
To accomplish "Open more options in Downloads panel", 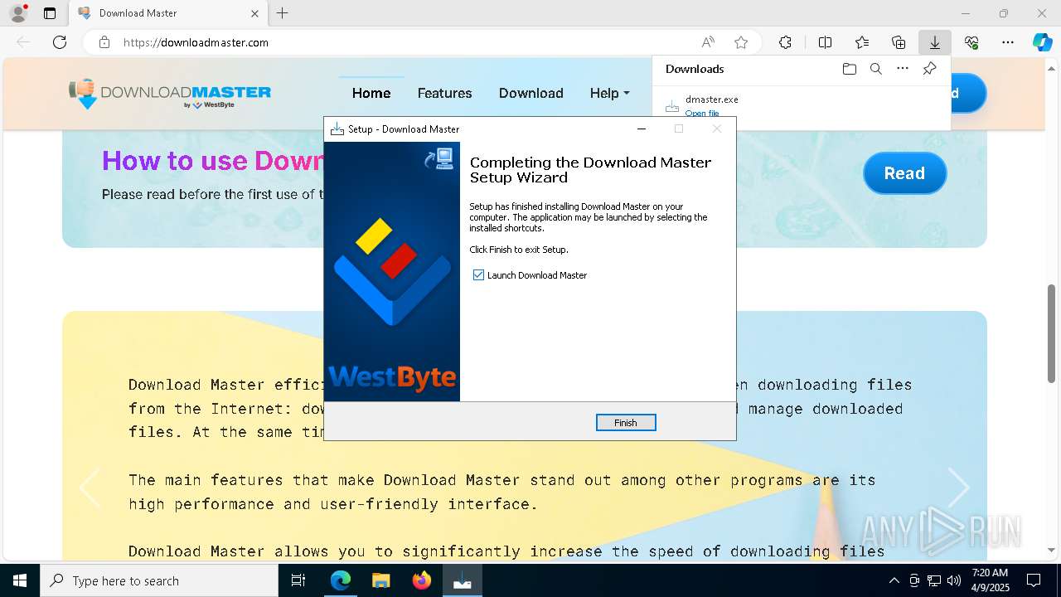I will [903, 69].
